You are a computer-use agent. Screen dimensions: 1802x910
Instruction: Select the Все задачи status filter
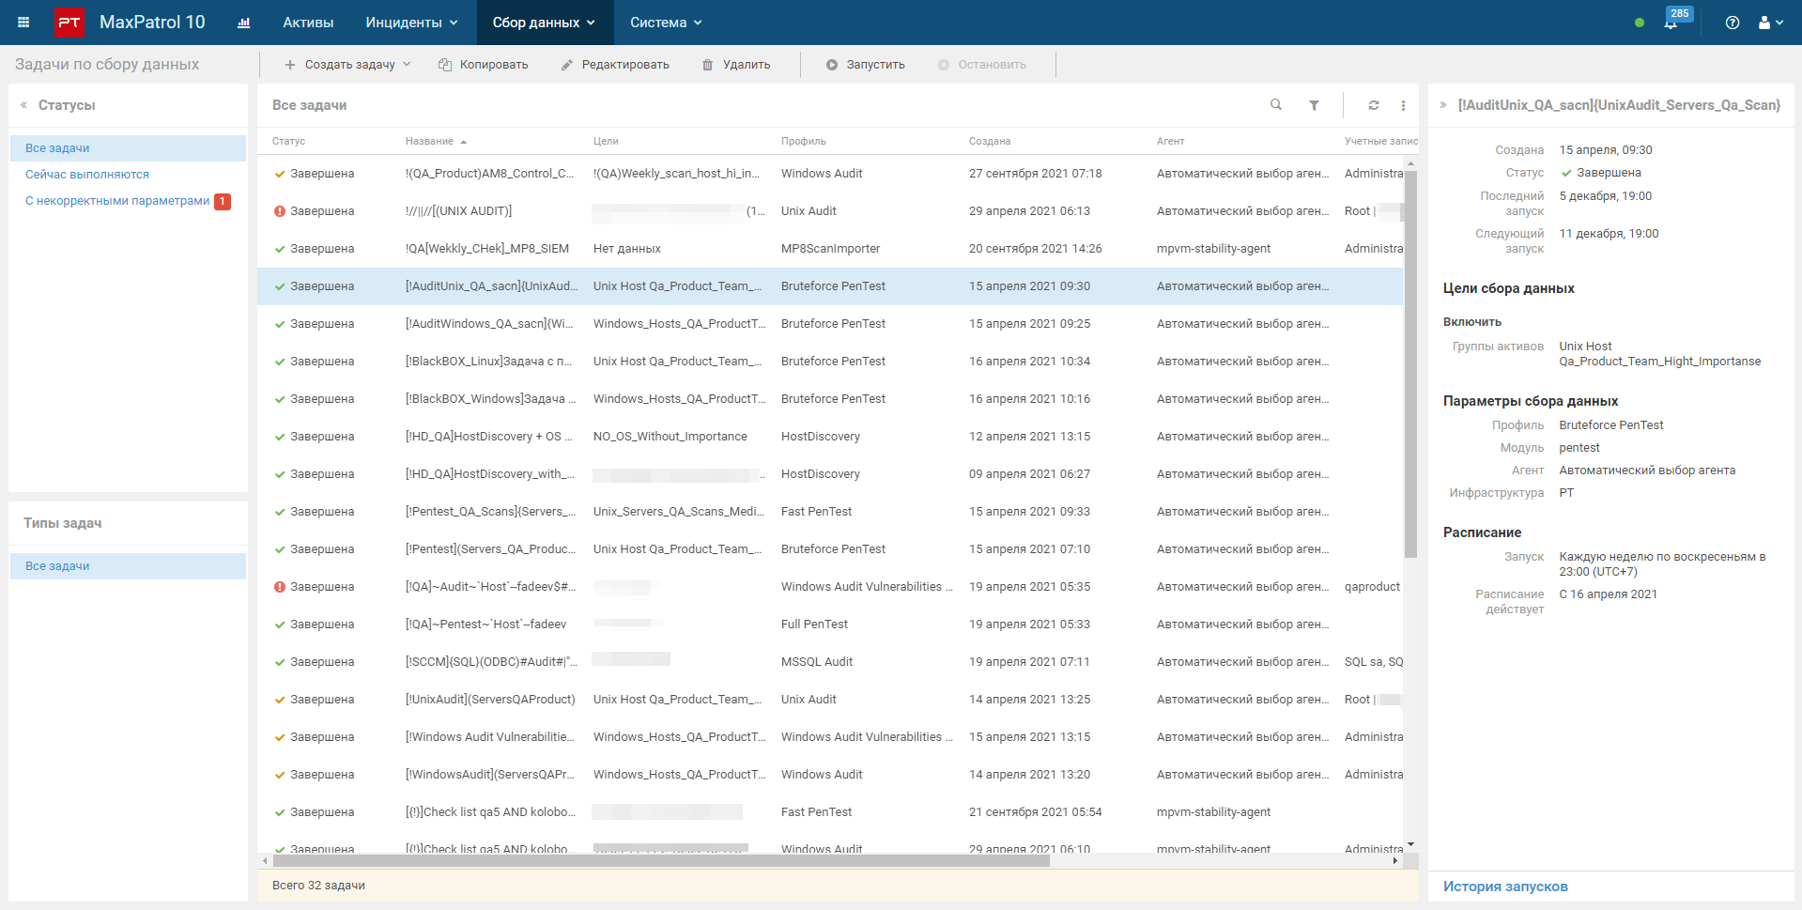pyautogui.click(x=128, y=148)
